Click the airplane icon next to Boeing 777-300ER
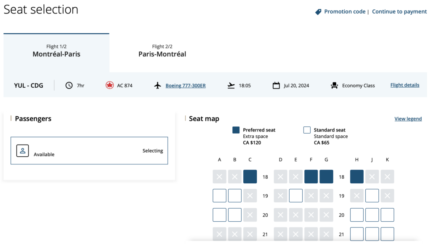The image size is (431, 244). 157,85
